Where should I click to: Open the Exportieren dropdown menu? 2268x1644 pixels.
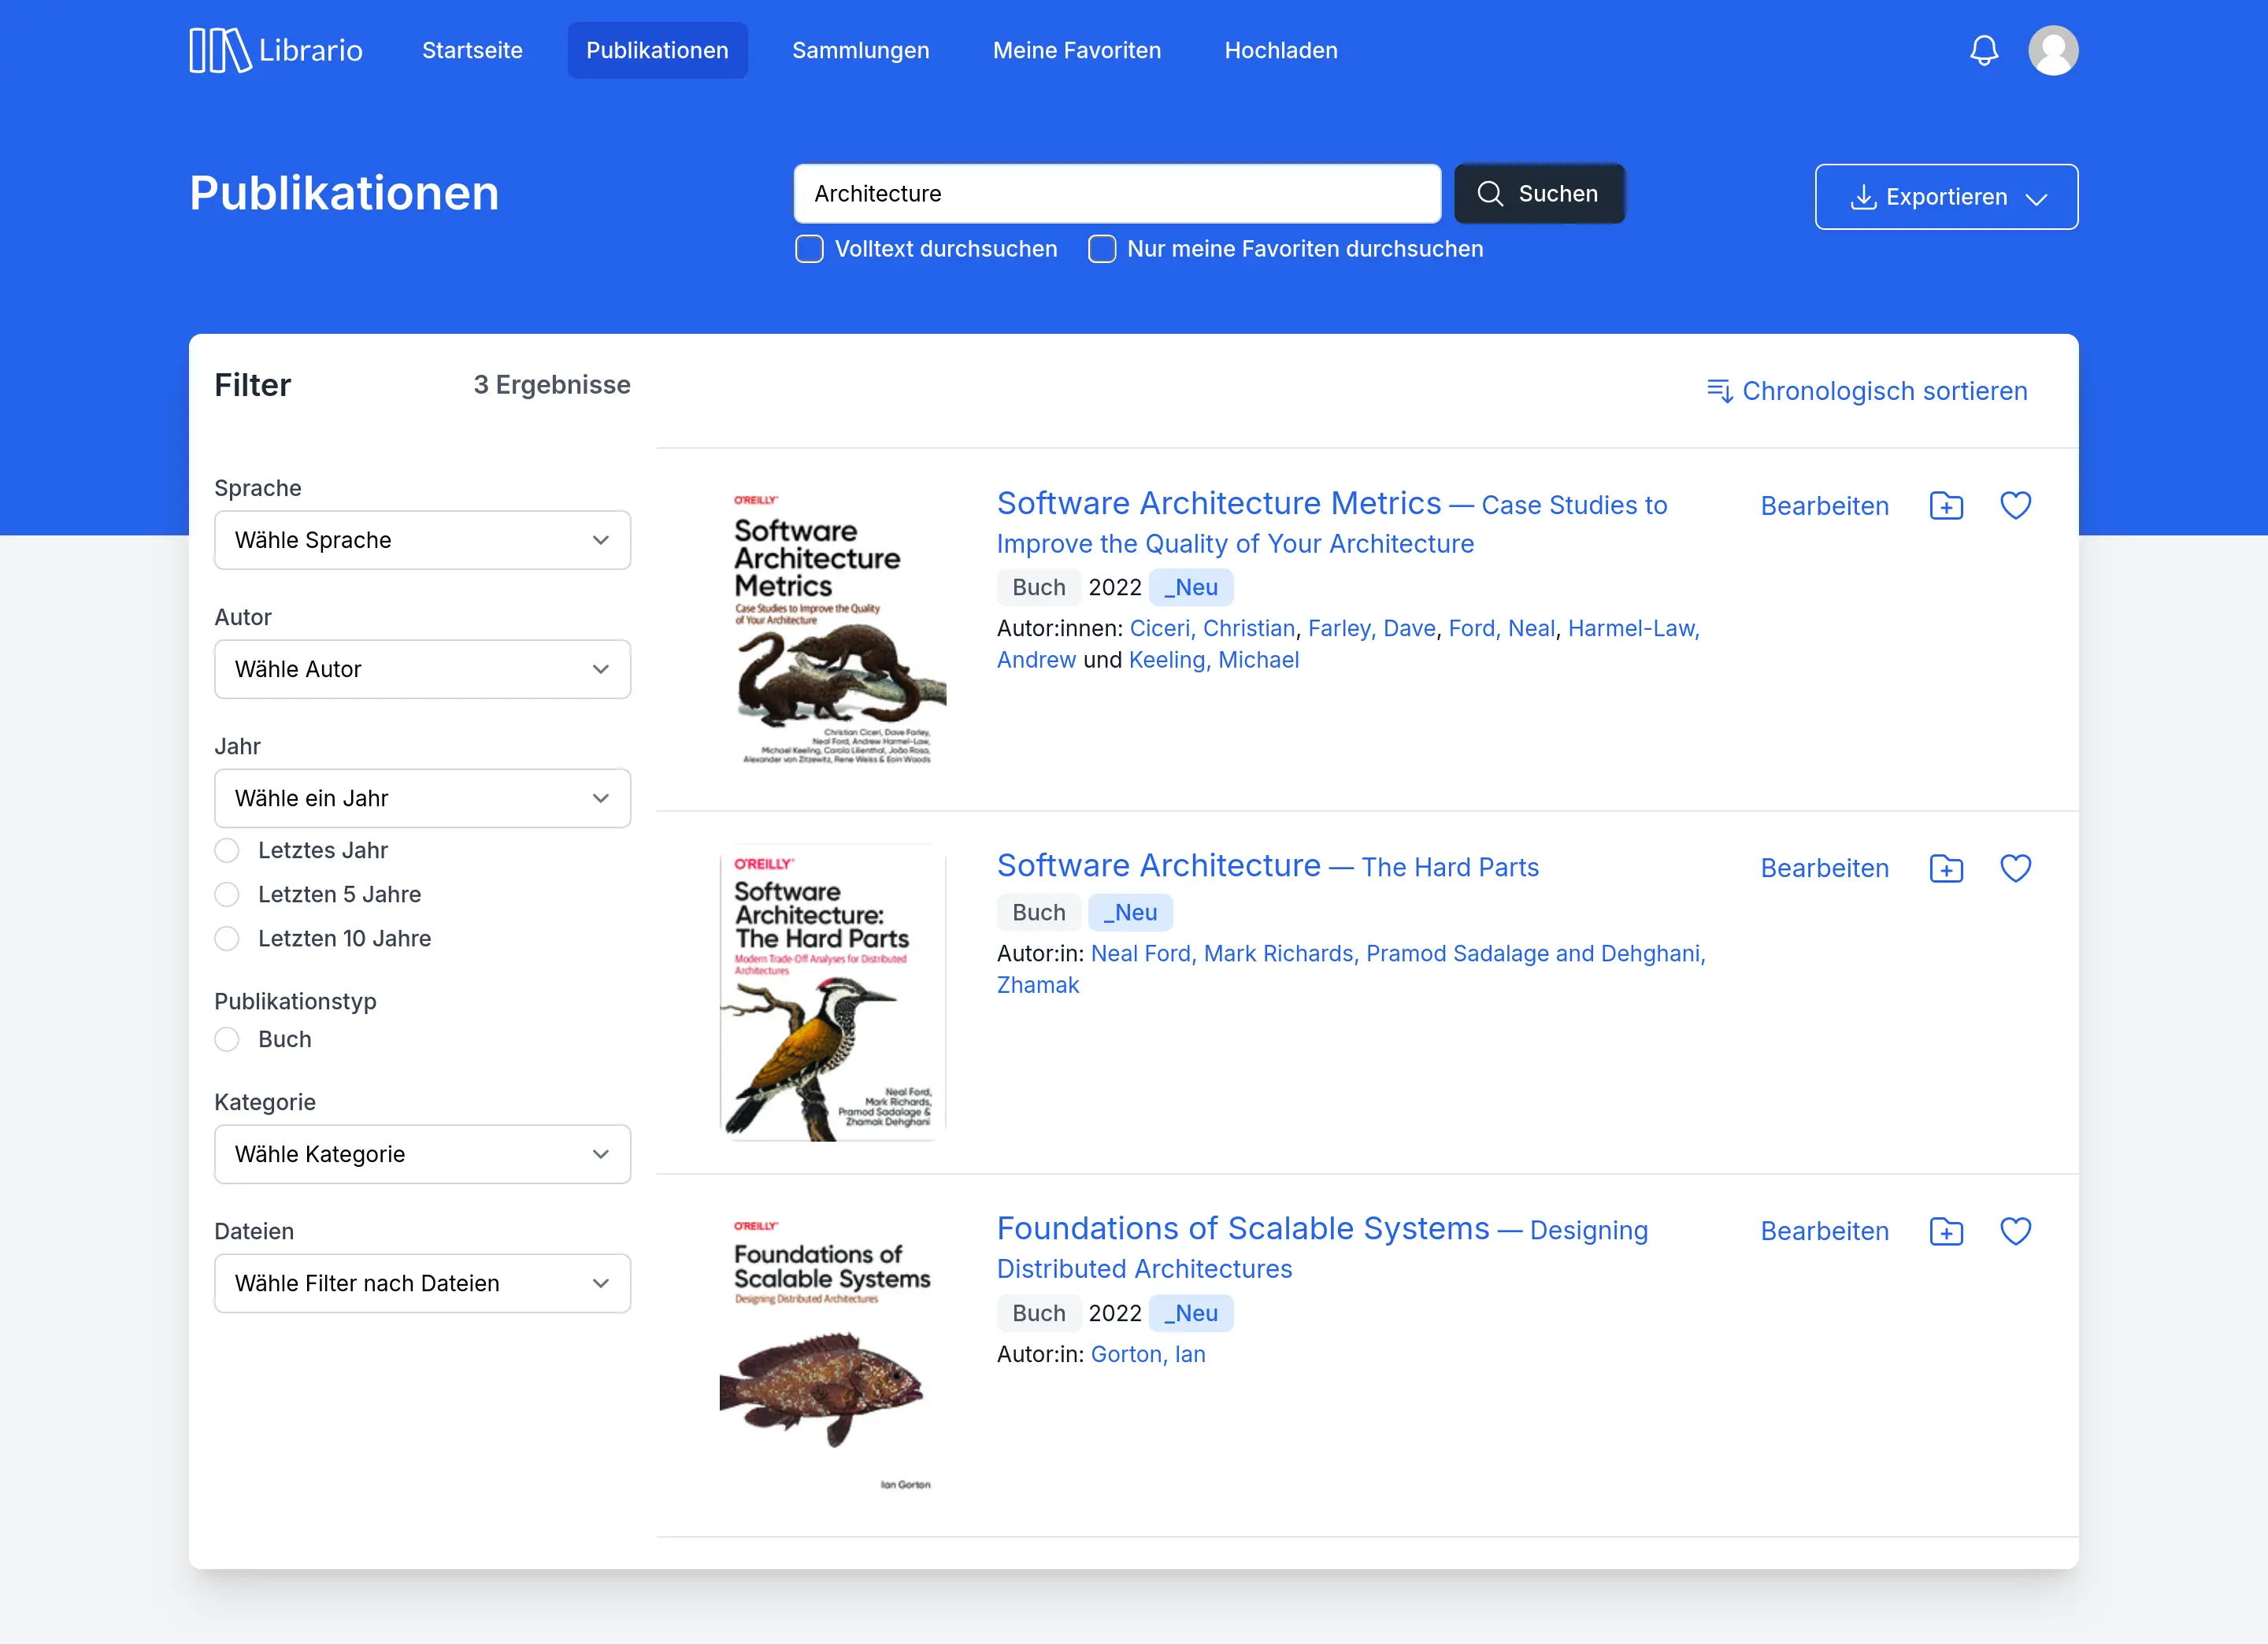coord(1946,197)
